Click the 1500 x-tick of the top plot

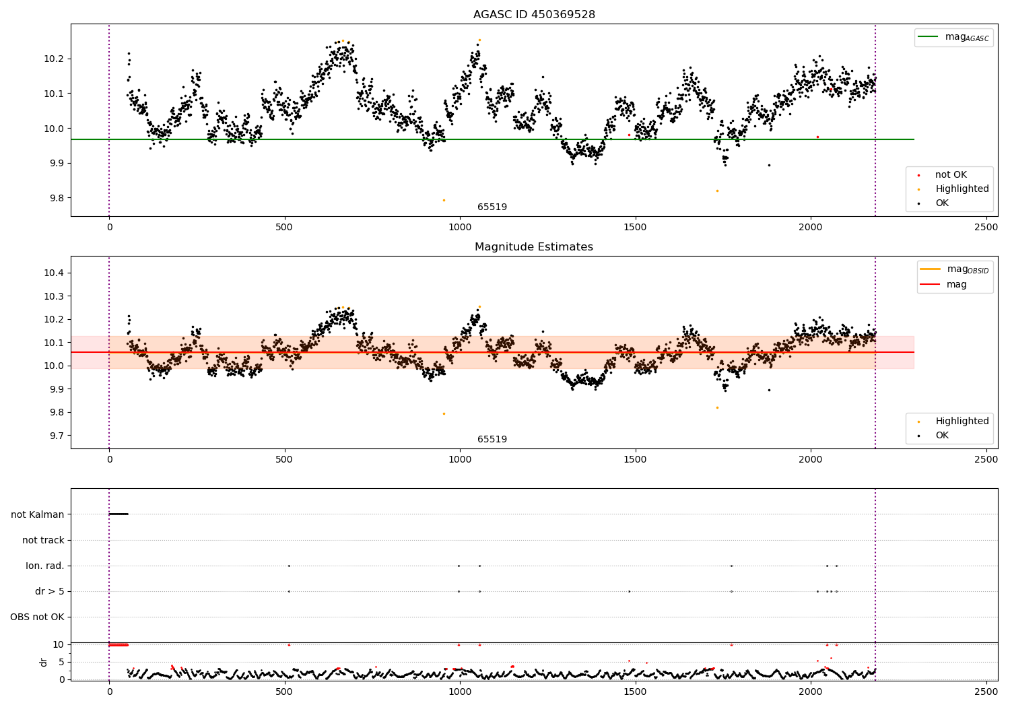636,227
